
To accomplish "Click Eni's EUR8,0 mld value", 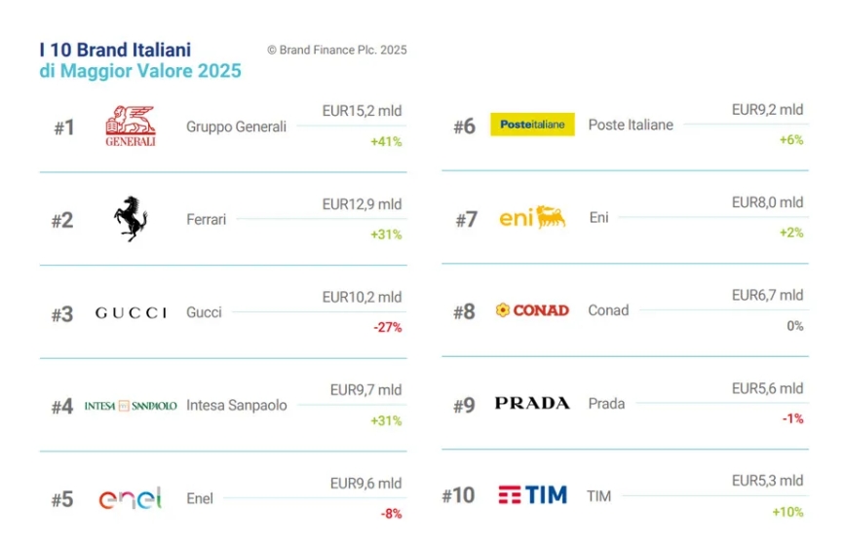I will 768,202.
